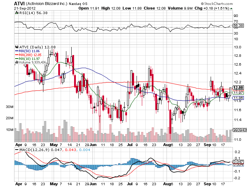247x187 pixels.
Task: Click the Open 11.91 value
Action: [x=89, y=8]
